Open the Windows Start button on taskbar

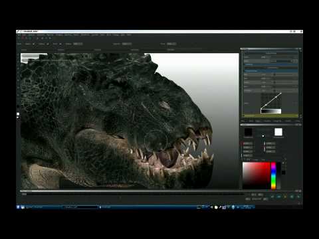coord(18,207)
